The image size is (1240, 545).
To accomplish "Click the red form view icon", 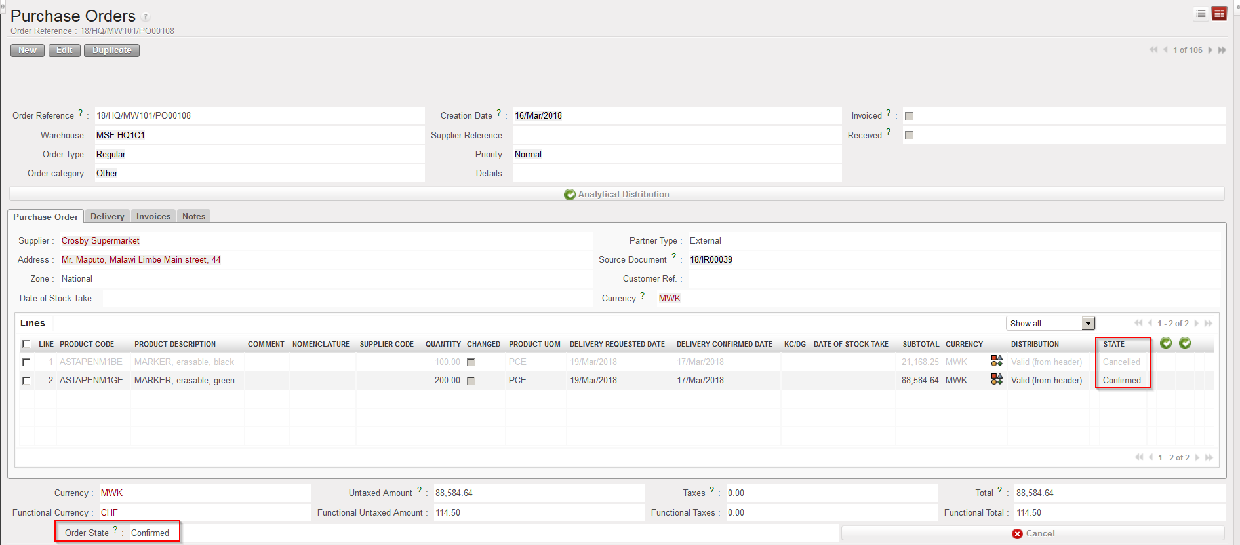I will (x=1219, y=14).
